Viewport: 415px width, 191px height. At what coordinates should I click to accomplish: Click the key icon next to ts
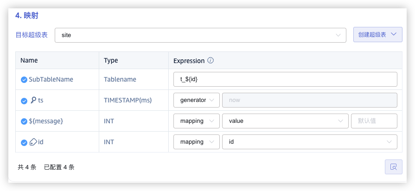coord(33,100)
